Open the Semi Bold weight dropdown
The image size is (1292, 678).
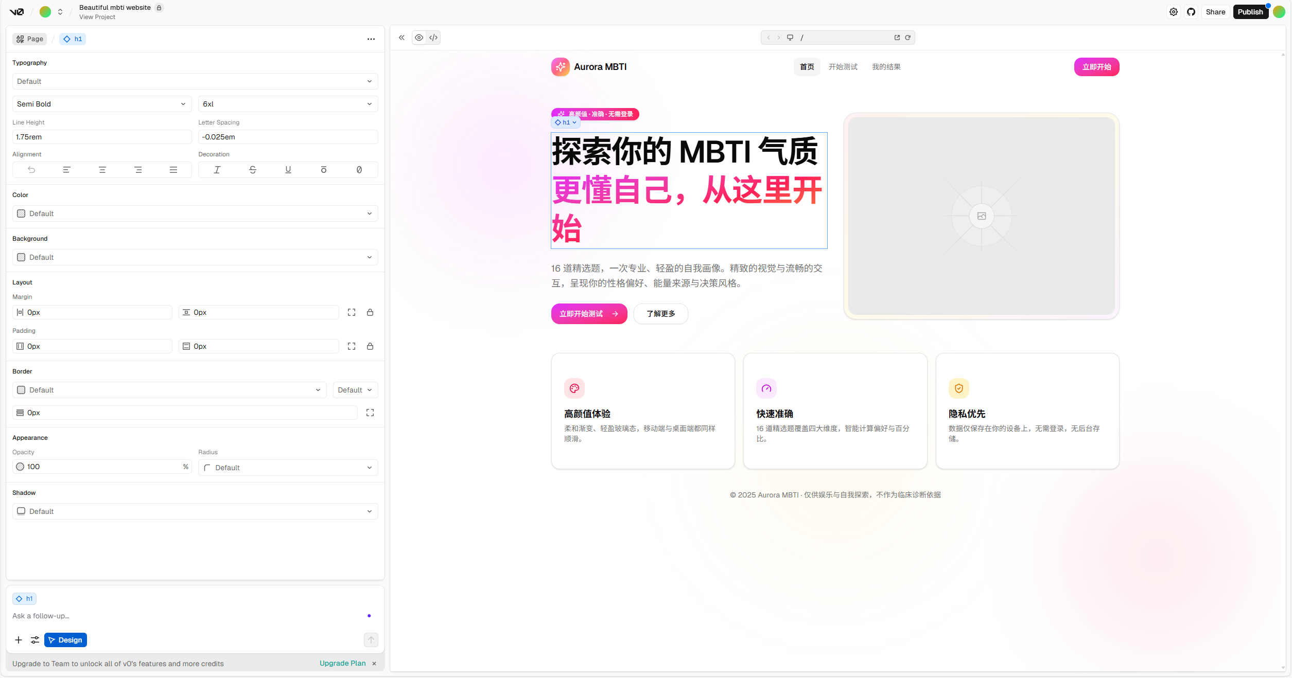tap(101, 104)
